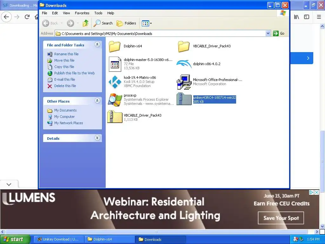Expand the Address bar dropdown

[x=268, y=33]
